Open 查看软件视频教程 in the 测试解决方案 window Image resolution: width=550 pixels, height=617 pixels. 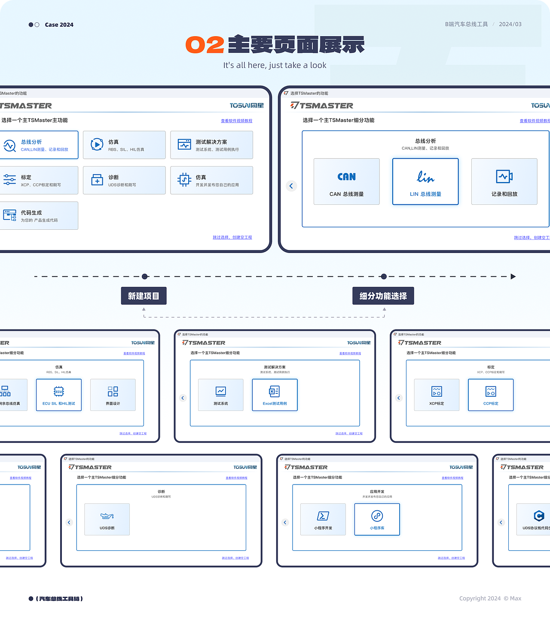click(x=350, y=353)
